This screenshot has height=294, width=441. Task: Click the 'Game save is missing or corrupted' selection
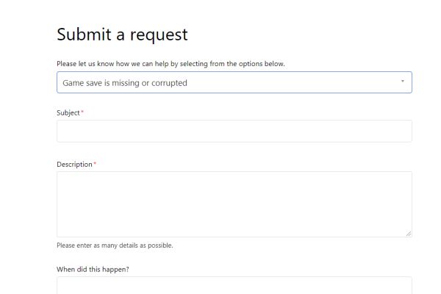point(125,83)
